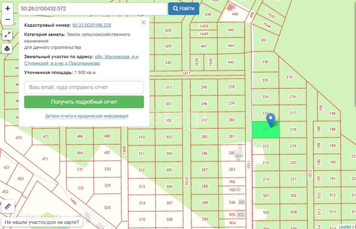
Task: Select parcel 502 on the map
Action: (294, 196)
